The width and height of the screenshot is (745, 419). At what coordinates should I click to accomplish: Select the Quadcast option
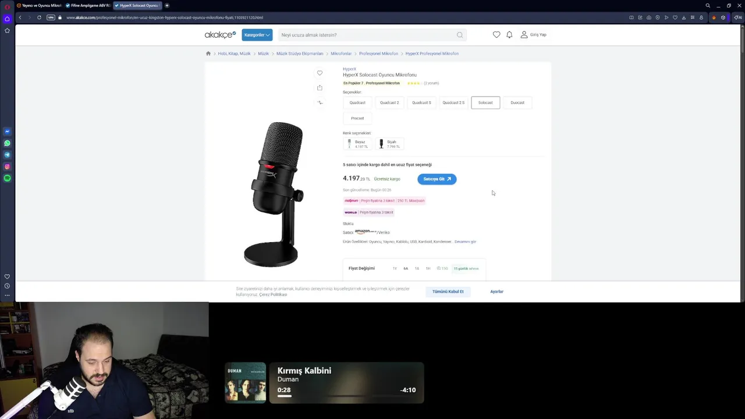pos(357,102)
